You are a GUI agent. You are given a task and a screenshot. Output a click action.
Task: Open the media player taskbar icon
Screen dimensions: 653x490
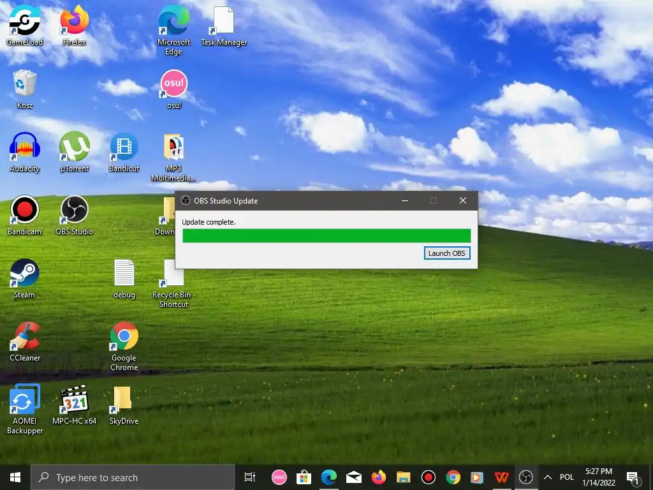(x=477, y=477)
